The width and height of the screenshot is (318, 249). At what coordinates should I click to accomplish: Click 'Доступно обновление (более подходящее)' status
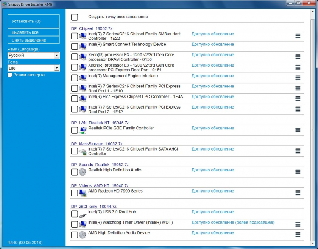233,222
